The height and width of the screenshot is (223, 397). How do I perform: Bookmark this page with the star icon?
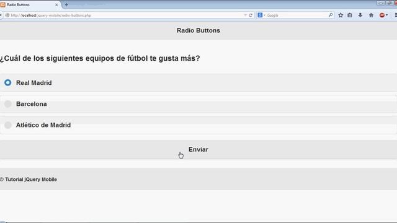(x=341, y=15)
